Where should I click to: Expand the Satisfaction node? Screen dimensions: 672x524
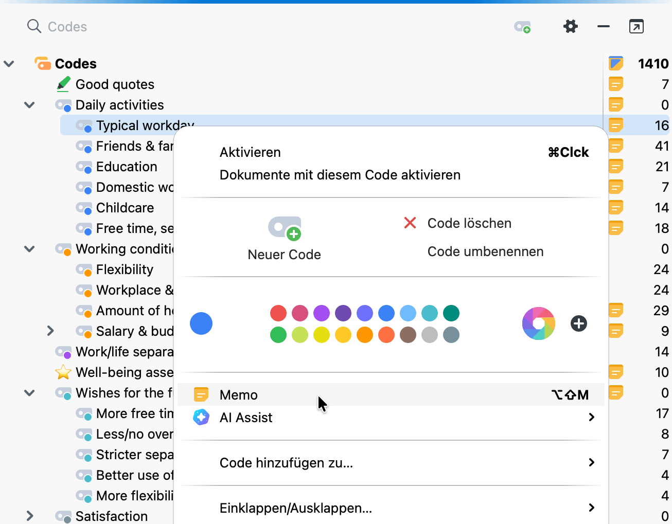click(x=29, y=516)
